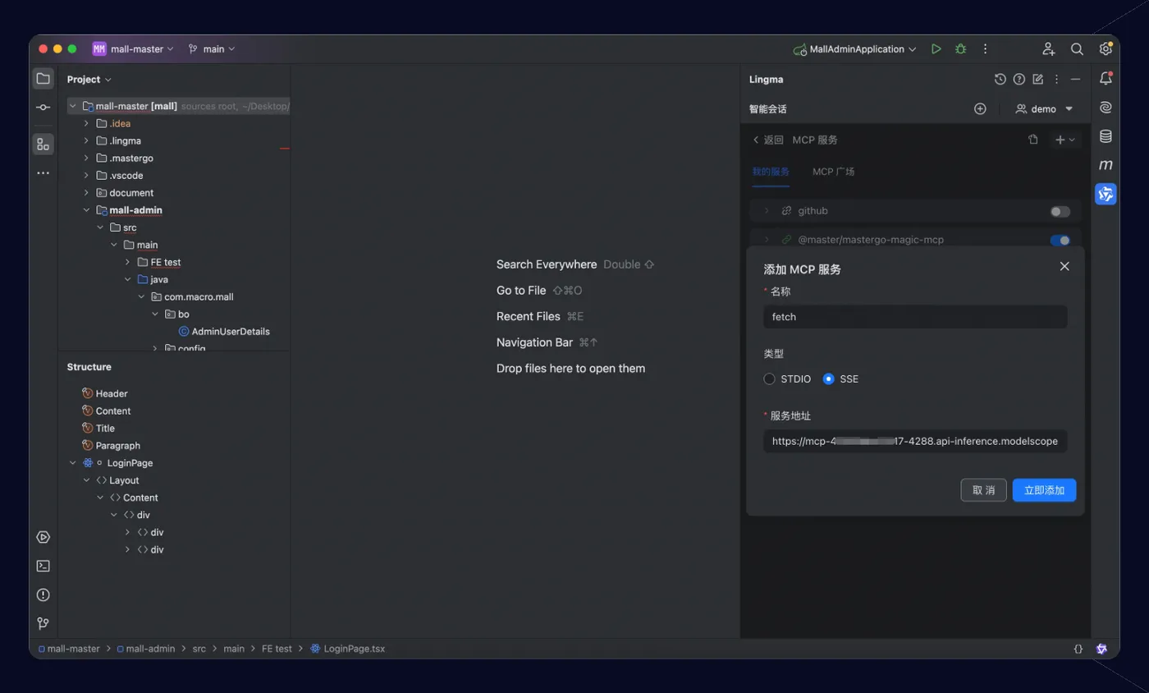Image resolution: width=1149 pixels, height=693 pixels.
Task: Open the mall-master project dropdown
Action: (133, 49)
